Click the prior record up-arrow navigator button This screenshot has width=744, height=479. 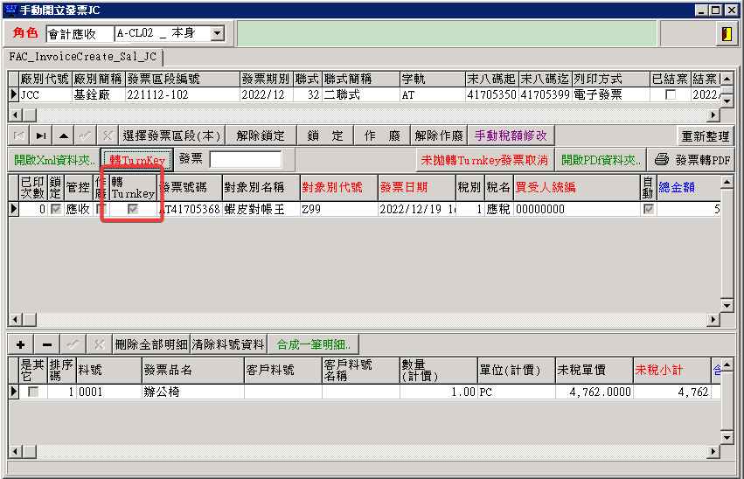[63, 135]
